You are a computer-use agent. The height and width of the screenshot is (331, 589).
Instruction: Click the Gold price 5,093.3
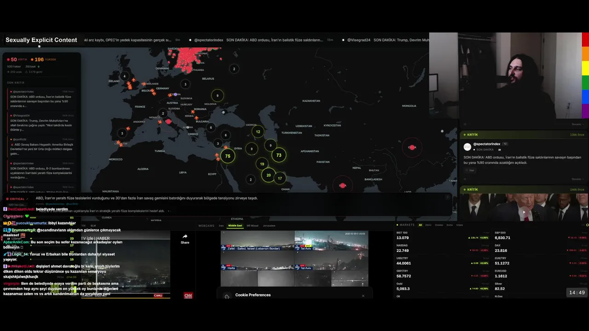403,289
